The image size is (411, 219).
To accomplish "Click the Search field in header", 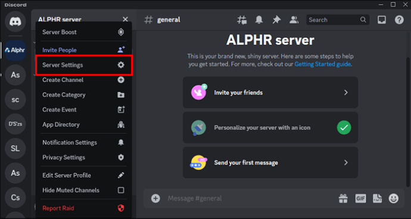I will [x=338, y=20].
